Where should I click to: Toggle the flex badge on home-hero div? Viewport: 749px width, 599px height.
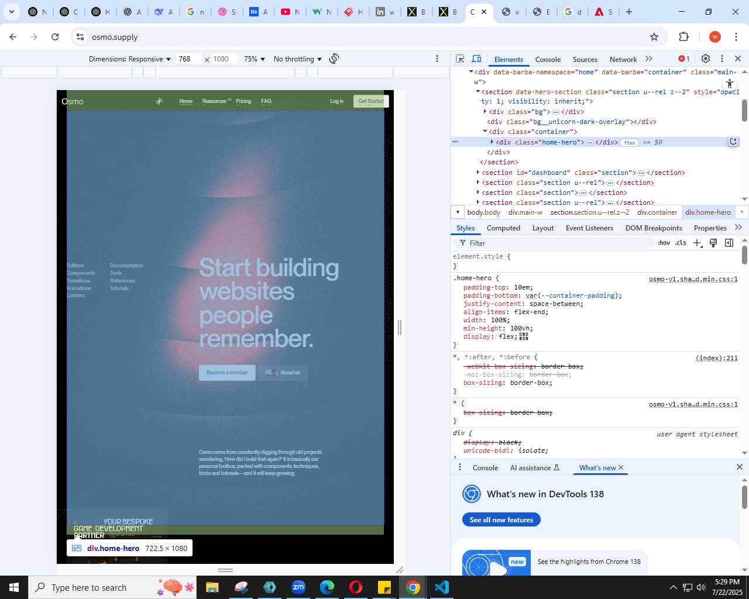(x=630, y=142)
